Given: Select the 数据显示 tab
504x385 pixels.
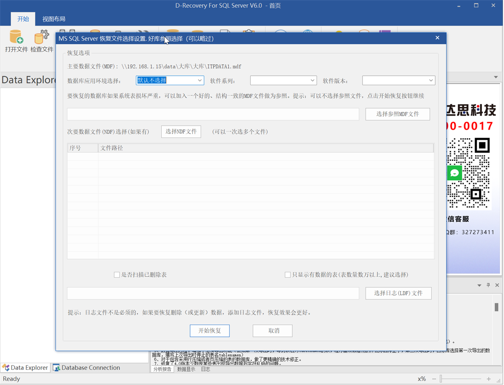Looking at the screenshot, I should pos(186,369).
